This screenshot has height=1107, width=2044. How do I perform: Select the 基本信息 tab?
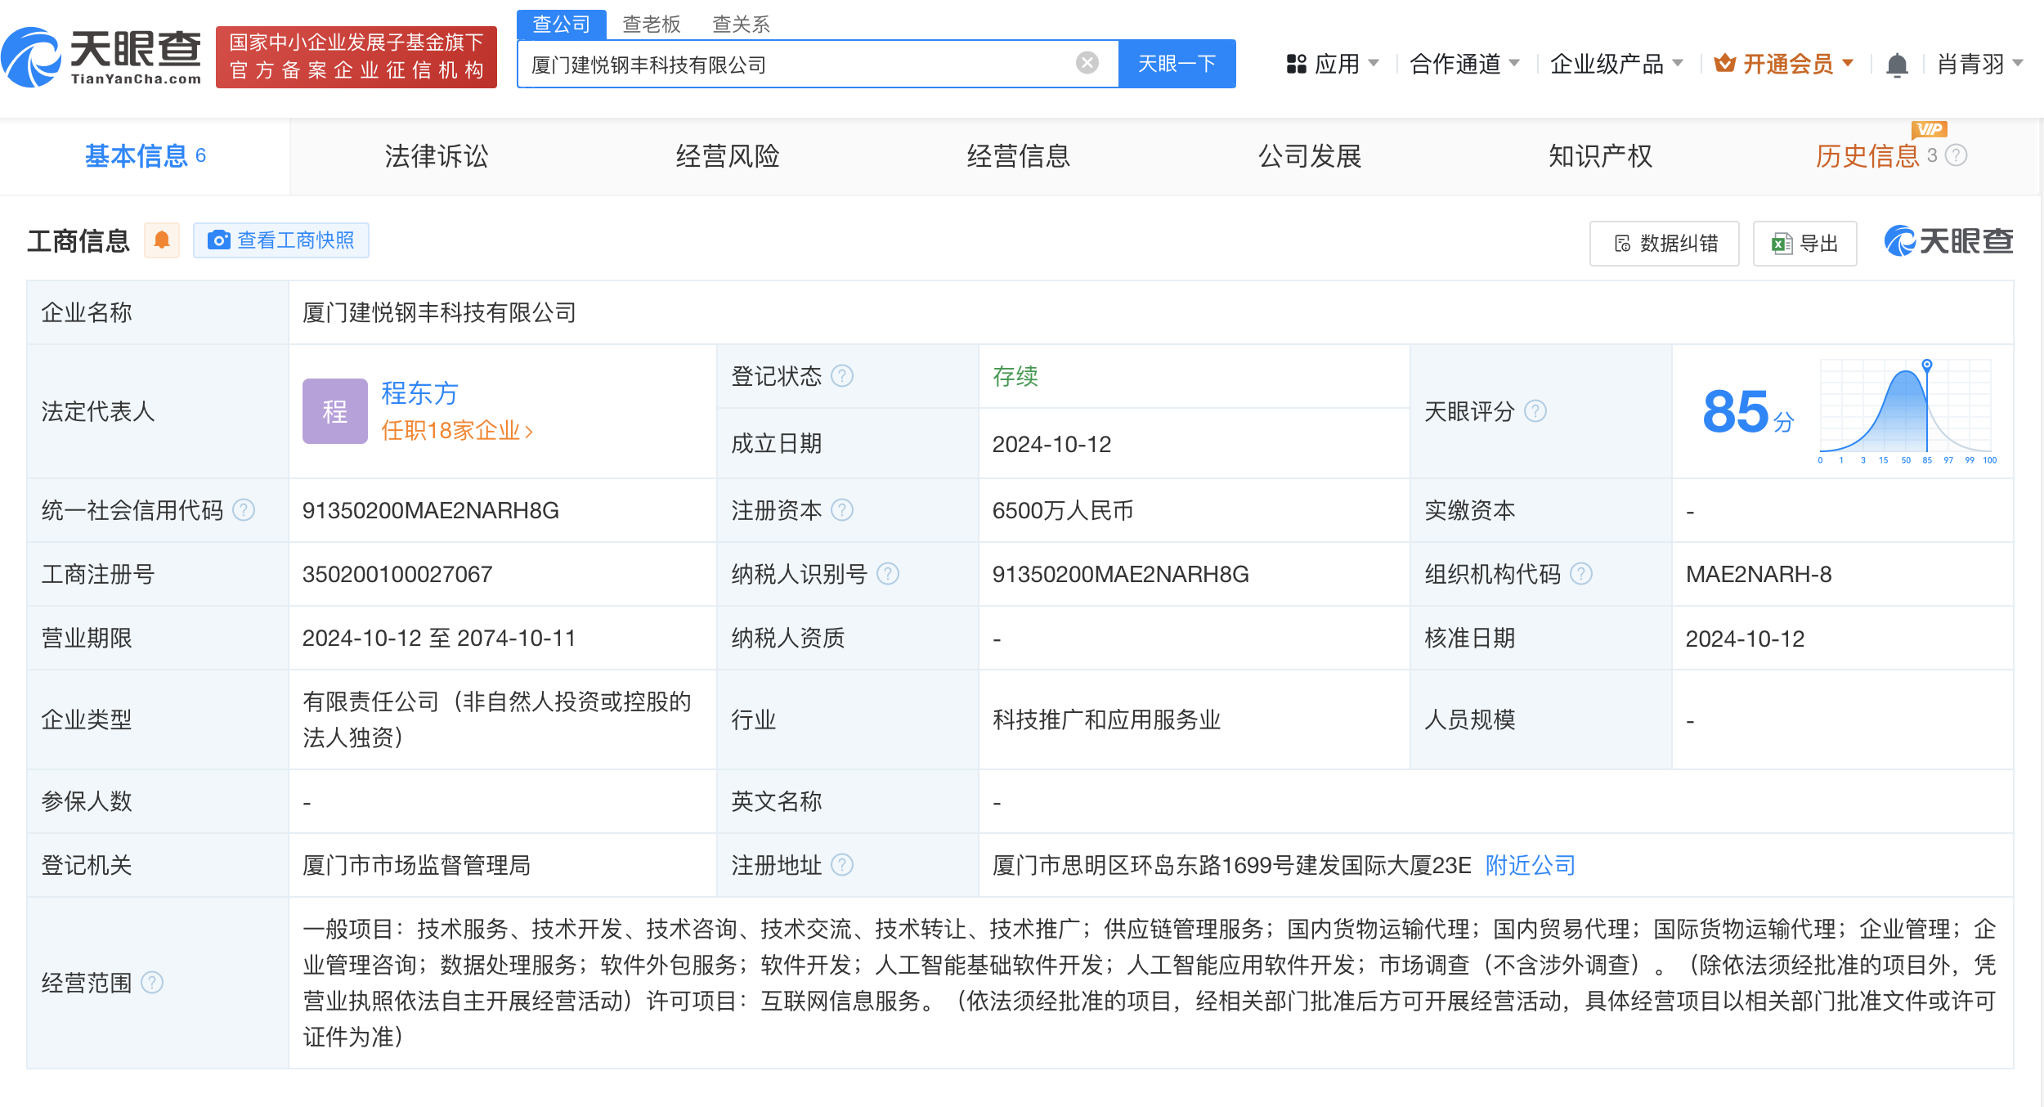coord(145,156)
